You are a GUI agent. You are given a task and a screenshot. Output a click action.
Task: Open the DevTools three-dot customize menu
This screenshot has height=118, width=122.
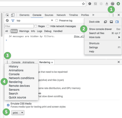[113, 15]
